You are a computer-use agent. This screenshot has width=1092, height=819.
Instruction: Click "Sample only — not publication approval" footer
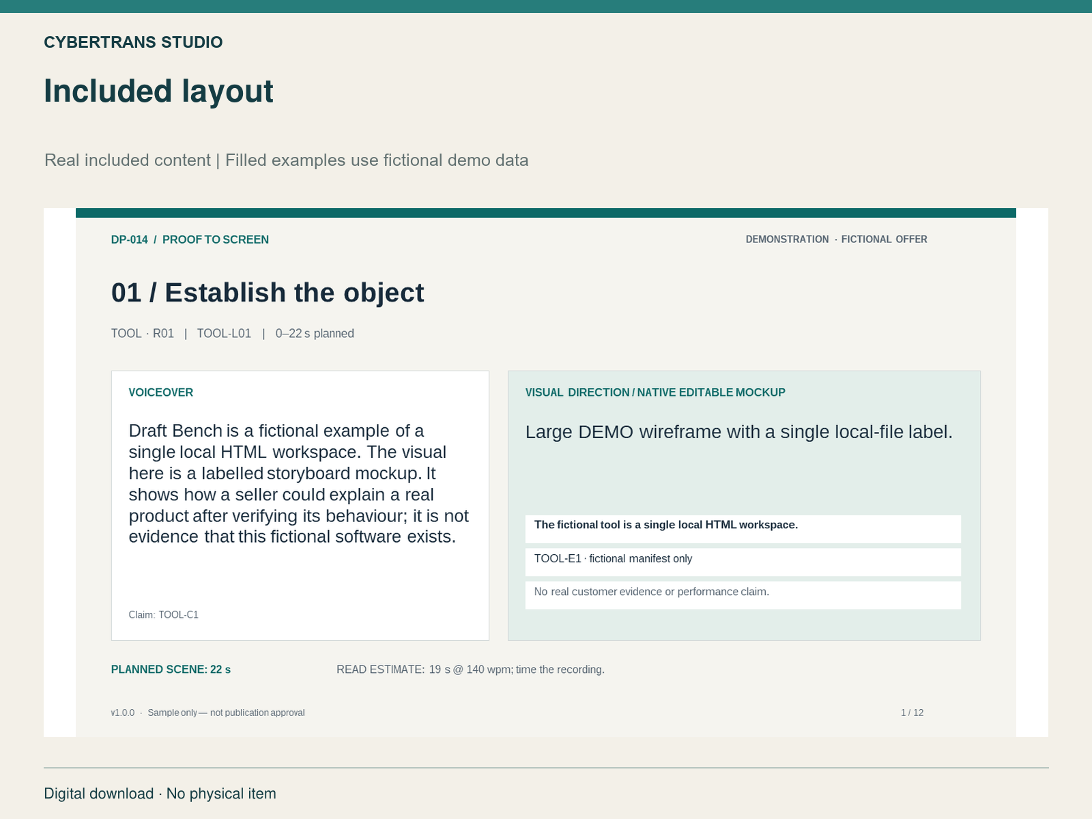tap(226, 713)
